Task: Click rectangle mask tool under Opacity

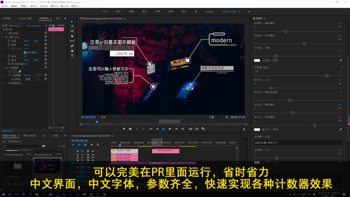Action: pos(15,71)
